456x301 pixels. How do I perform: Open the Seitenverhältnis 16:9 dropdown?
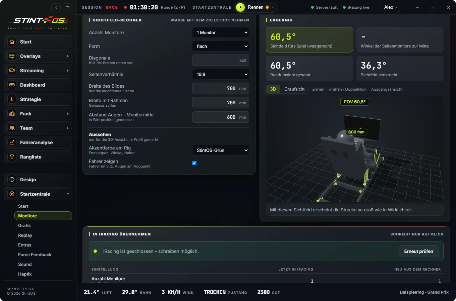[x=221, y=74]
